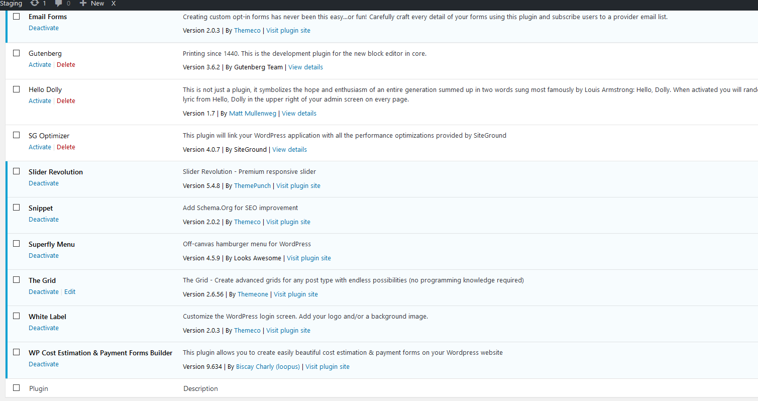Click the New plus icon
The image size is (758, 401).
coord(83,3)
